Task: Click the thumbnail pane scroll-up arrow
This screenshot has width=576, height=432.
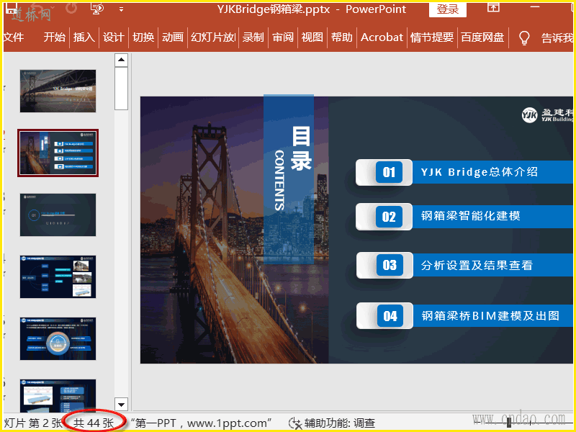Action: coord(121,60)
